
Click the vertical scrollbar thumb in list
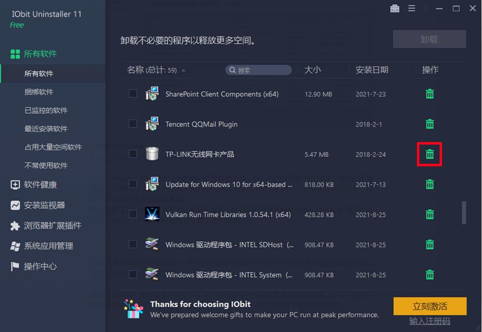(x=464, y=212)
